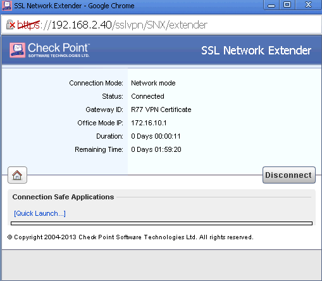Click the empty applications list box
322x281 pixels.
pyautogui.click(x=161, y=223)
